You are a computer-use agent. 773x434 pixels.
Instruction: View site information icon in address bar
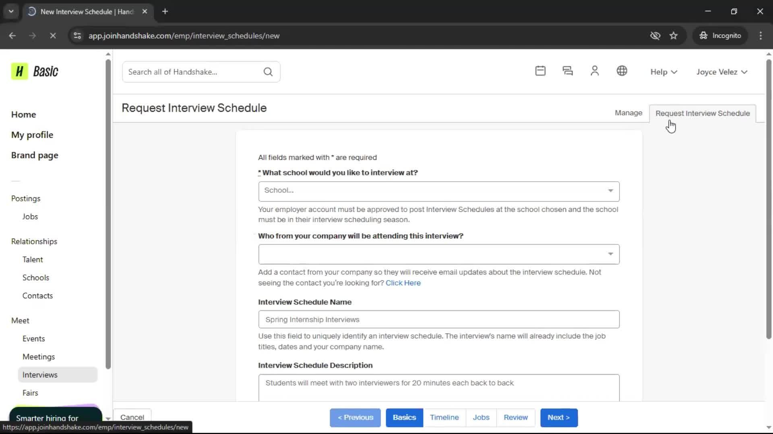(x=77, y=36)
